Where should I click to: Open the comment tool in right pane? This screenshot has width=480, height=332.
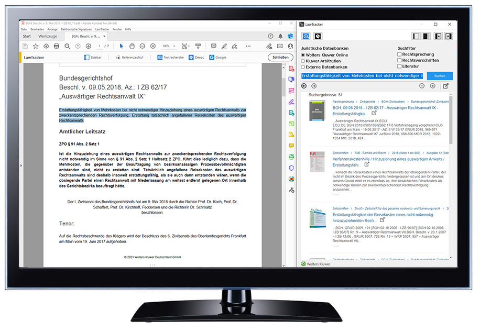(291, 146)
